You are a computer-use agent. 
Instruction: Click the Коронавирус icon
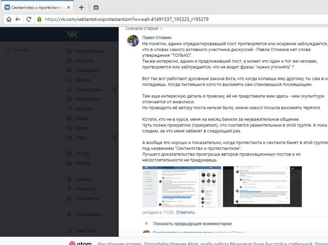point(69,214)
